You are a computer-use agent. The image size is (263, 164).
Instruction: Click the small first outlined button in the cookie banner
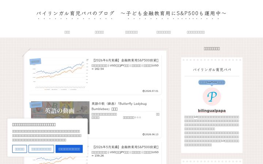[20, 149]
